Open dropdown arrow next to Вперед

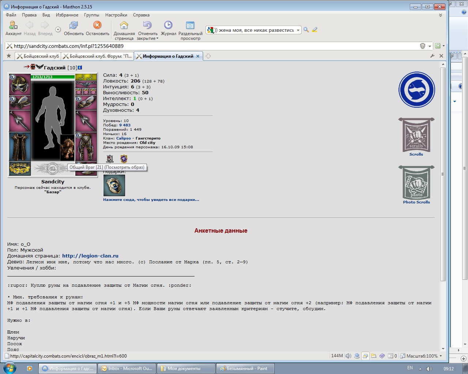coord(58,30)
